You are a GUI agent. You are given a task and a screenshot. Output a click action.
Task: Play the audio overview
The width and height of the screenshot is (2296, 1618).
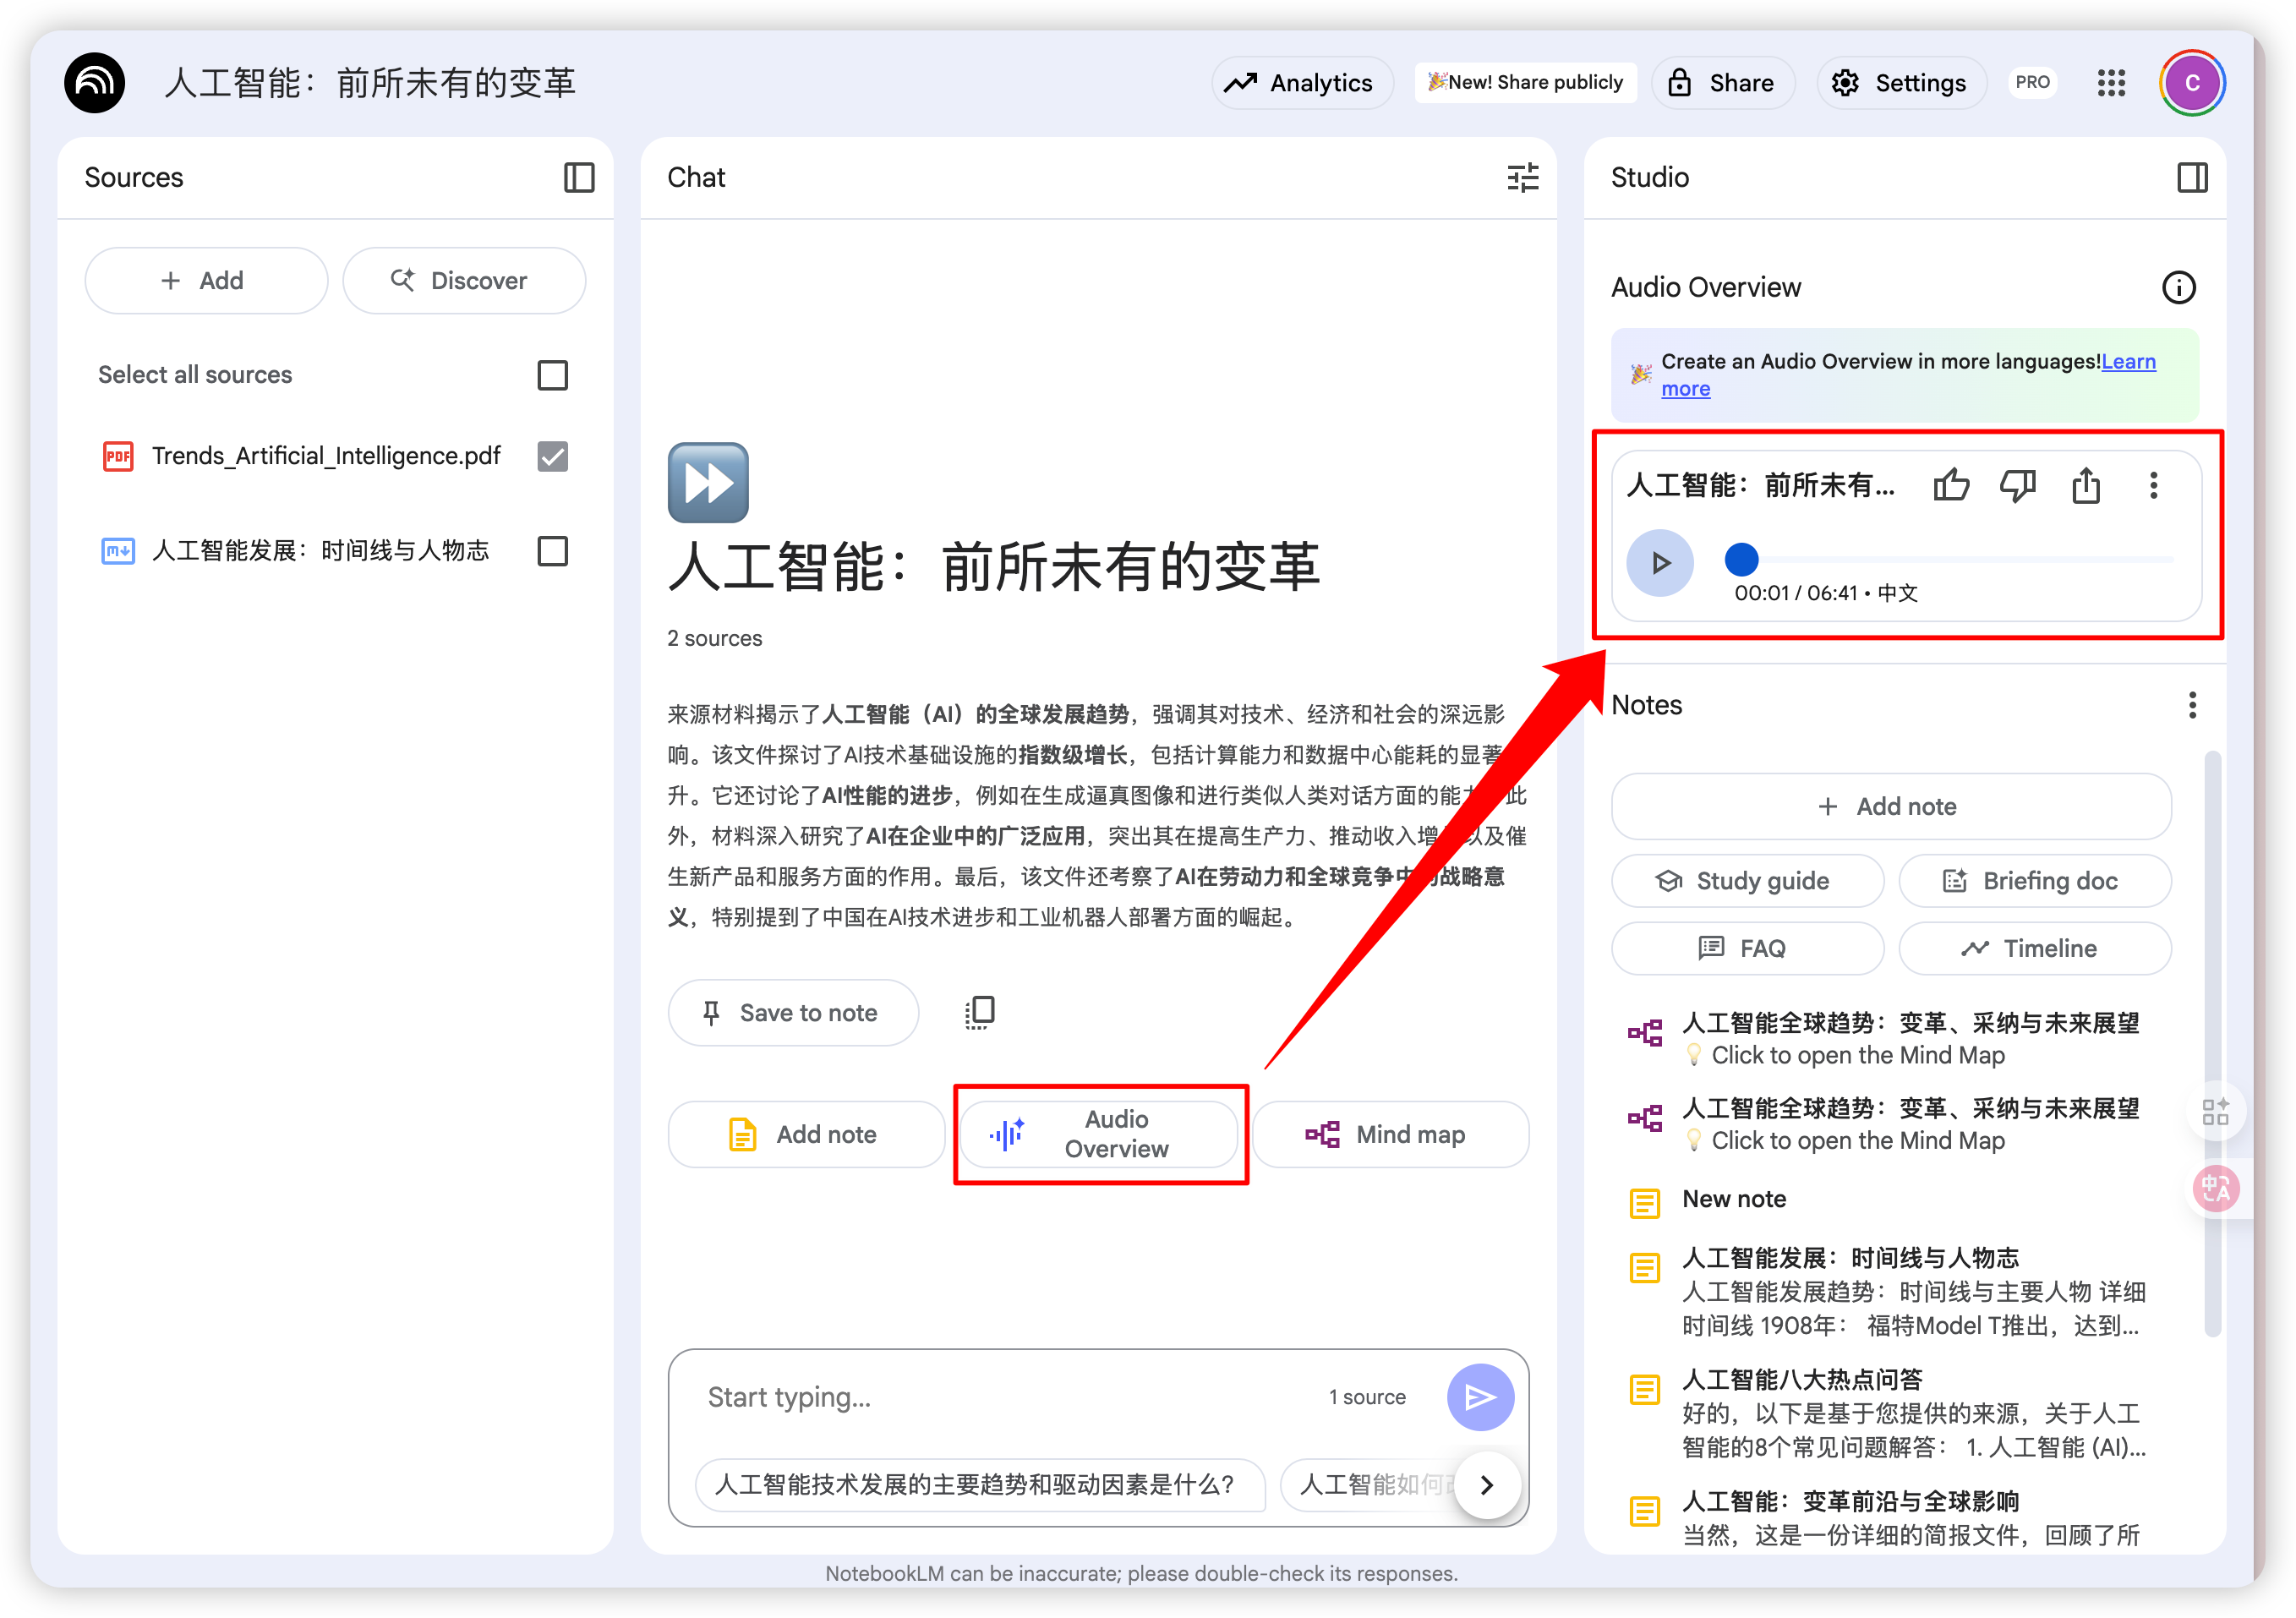pyautogui.click(x=1660, y=563)
